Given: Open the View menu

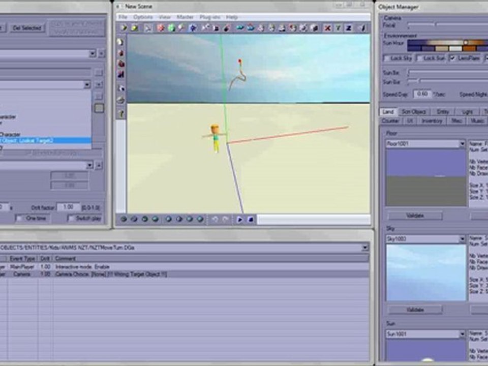Looking at the screenshot, I should pyautogui.click(x=165, y=17).
